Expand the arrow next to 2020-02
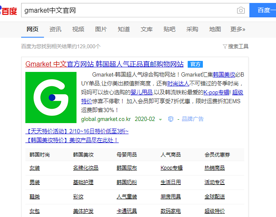The image size is (276, 217). [x=160, y=120]
